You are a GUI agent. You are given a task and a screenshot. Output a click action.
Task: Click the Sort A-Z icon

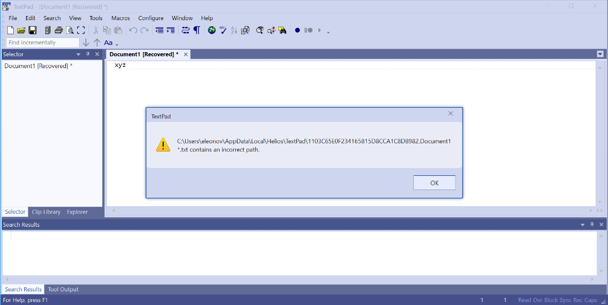click(234, 30)
